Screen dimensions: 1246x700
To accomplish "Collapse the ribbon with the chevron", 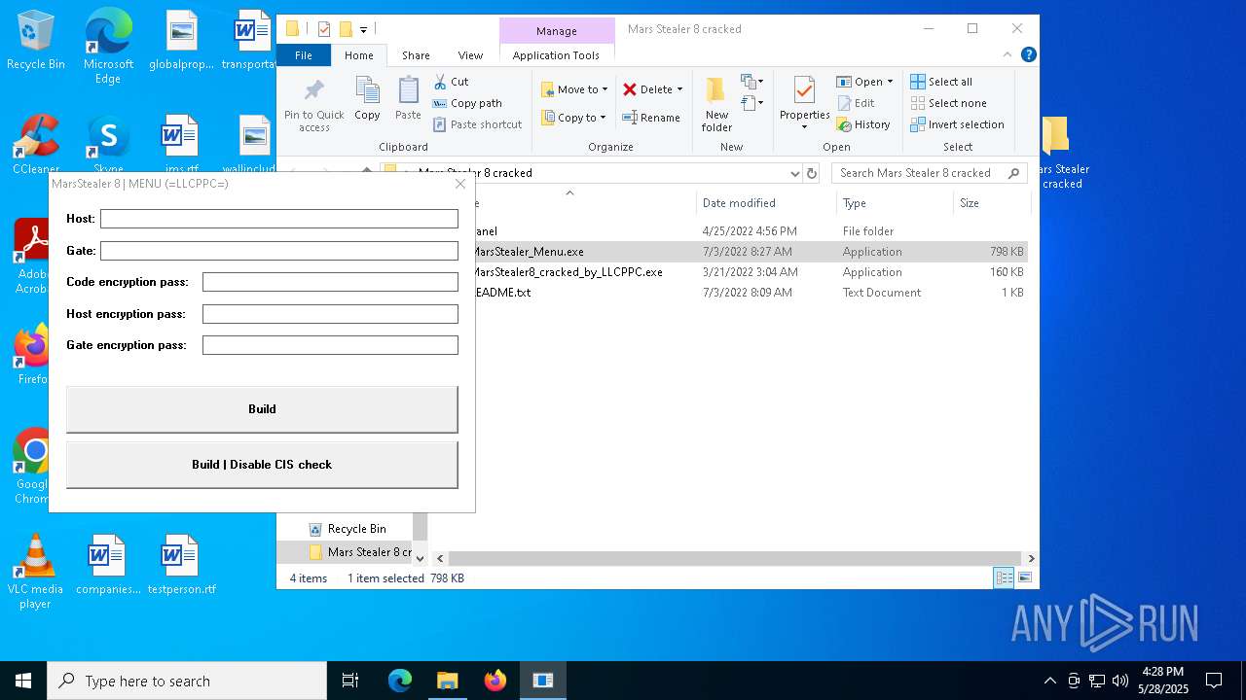I will pyautogui.click(x=1008, y=55).
